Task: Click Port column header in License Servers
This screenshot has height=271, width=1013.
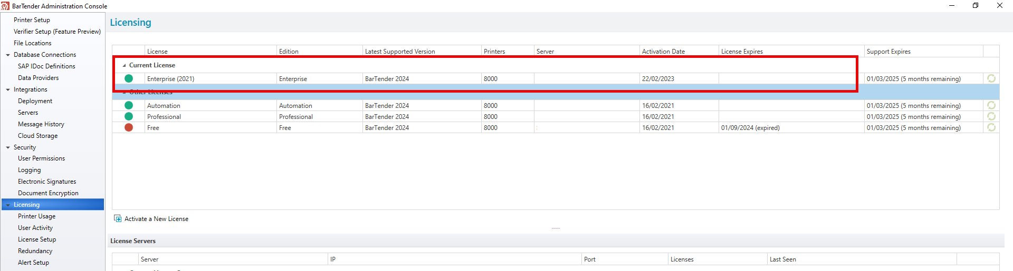Action: point(625,259)
